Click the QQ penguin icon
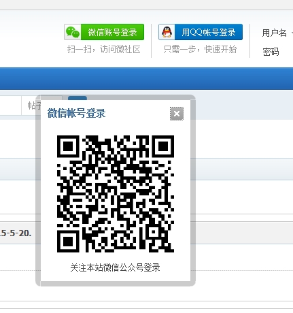The height and width of the screenshot is (313, 293). click(167, 32)
